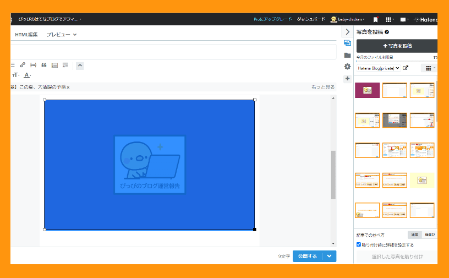Open the font size TT dropdown

[x=16, y=75]
